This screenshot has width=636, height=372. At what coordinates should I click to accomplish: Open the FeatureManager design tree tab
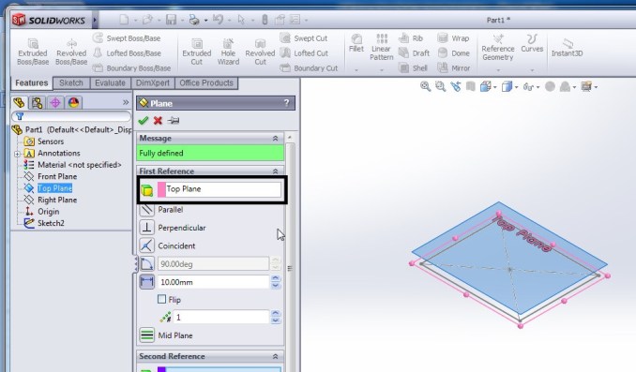19,102
